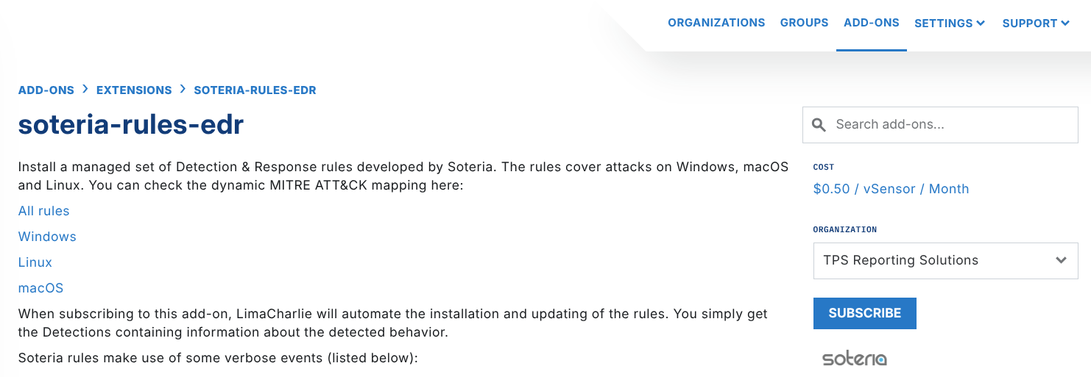This screenshot has width=1091, height=377.
Task: Open the TPS Reporting Solutions organization dropdown
Action: 945,261
